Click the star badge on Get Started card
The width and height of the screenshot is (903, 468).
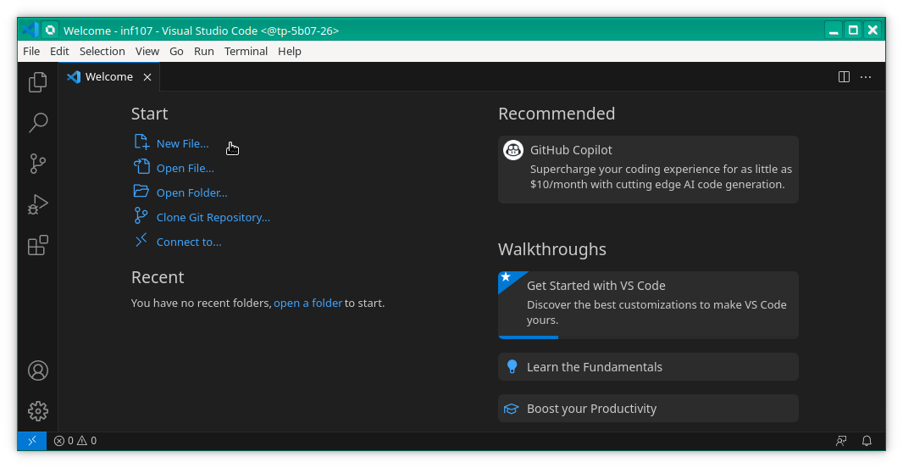point(507,277)
